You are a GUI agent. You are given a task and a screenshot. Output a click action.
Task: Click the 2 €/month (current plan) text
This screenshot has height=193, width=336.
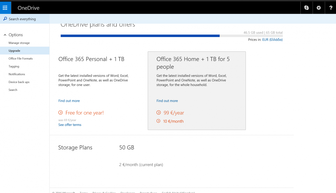pyautogui.click(x=141, y=165)
